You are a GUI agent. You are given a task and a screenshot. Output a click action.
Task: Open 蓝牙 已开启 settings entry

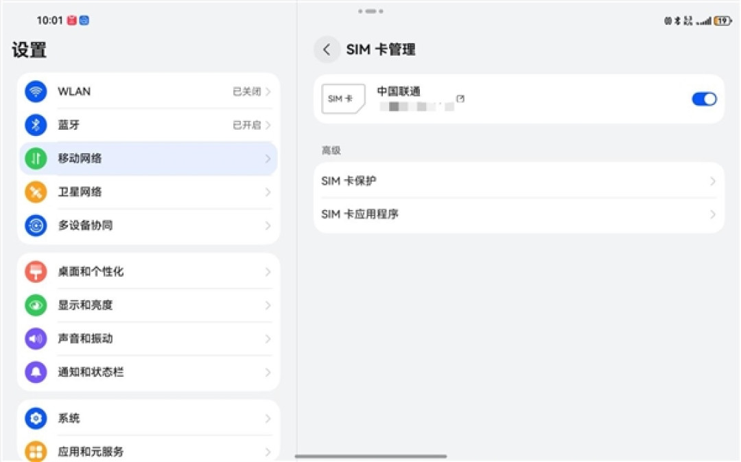(148, 125)
